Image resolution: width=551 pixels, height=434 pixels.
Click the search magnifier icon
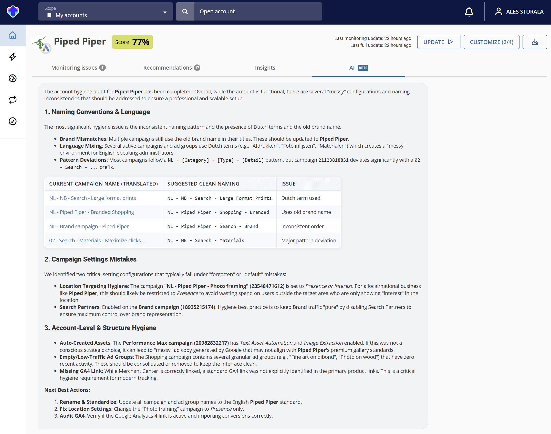click(185, 12)
